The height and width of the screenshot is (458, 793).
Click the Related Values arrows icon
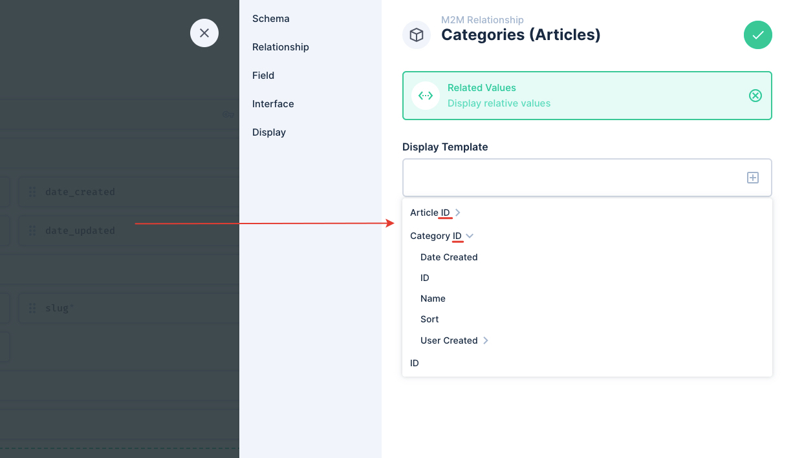point(426,96)
